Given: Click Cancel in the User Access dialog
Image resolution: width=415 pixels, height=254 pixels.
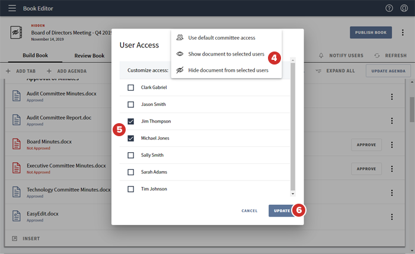Looking at the screenshot, I should [x=249, y=211].
